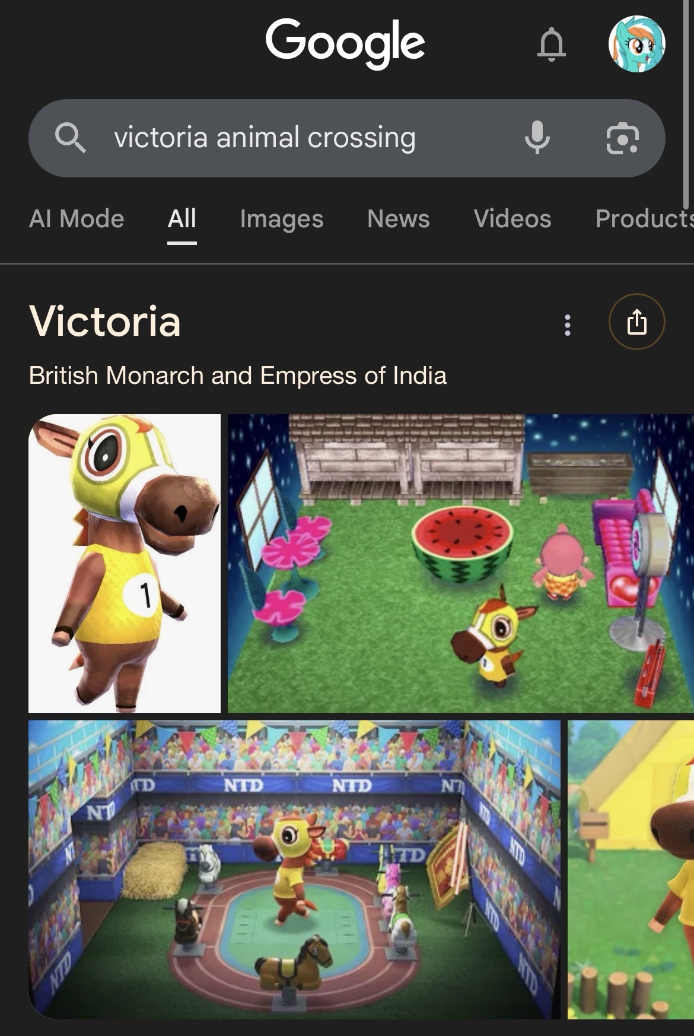The image size is (694, 1036).
Task: Select the All results tab
Action: tap(182, 219)
